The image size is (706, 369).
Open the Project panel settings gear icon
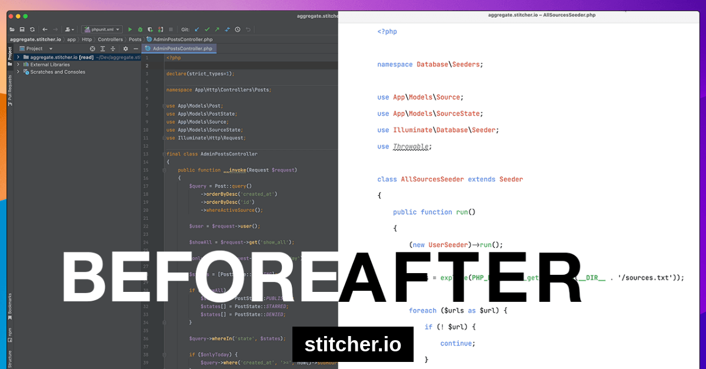(x=124, y=49)
